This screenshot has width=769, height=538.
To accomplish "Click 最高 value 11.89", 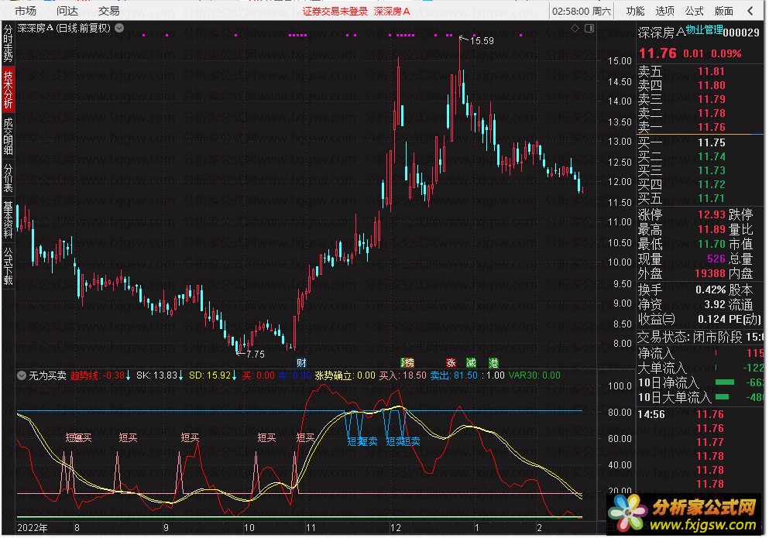I will 711,229.
